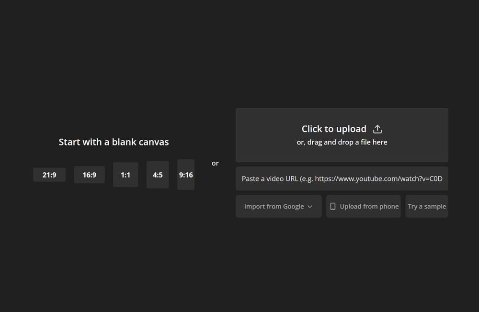
Task: Select the 16:9 widescreen canvas preset
Action: pos(89,175)
